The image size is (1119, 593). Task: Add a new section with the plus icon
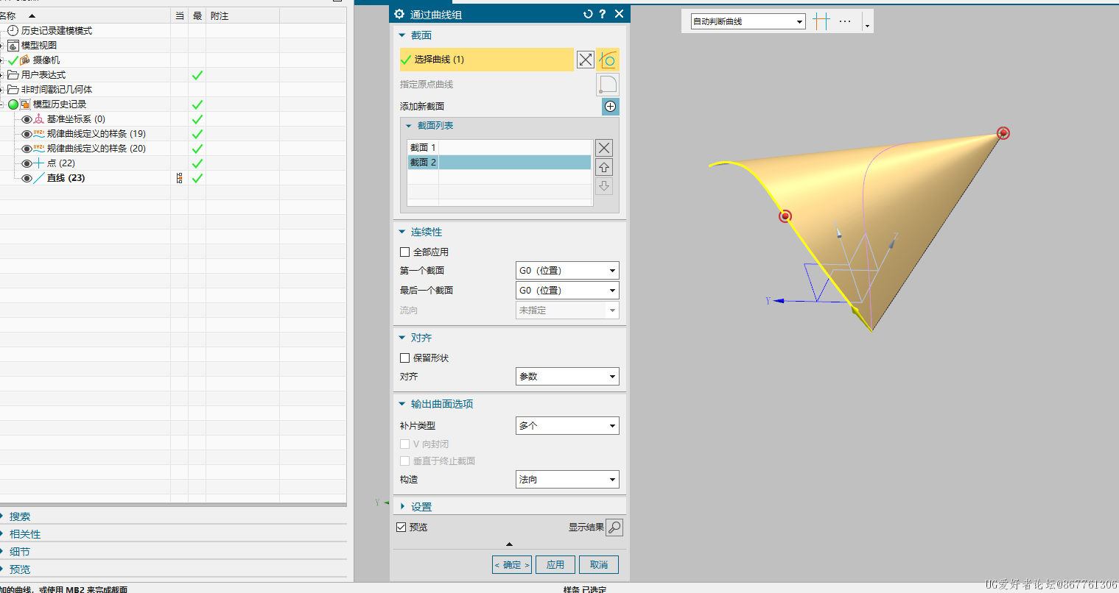[x=610, y=107]
